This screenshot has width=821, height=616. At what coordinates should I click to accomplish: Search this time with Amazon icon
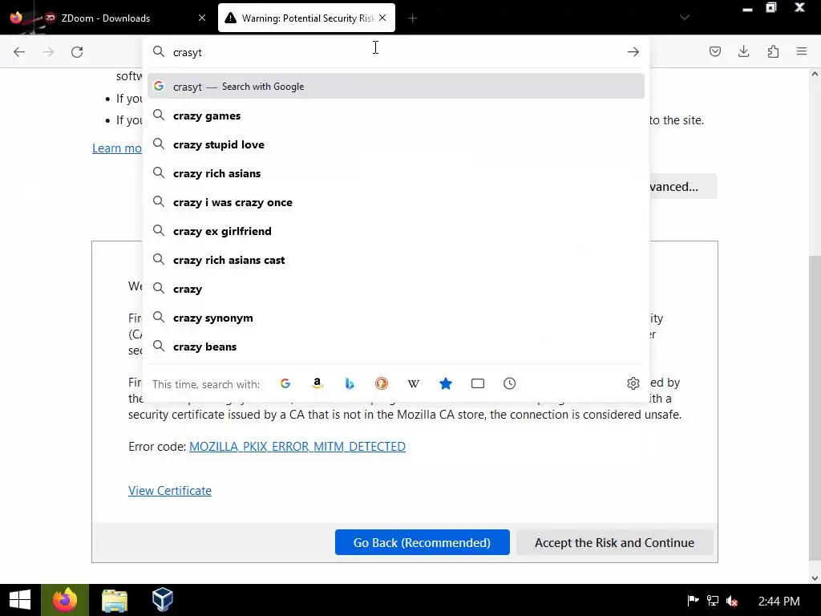(317, 383)
